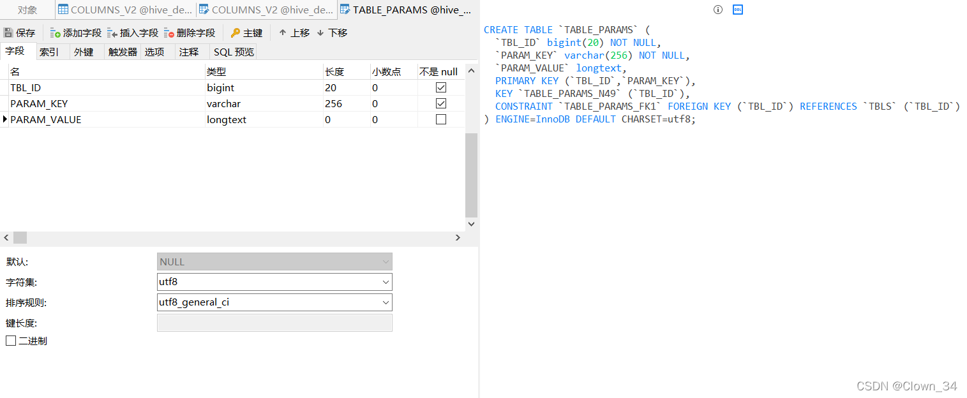Image resolution: width=967 pixels, height=398 pixels.
Task: Click the field grid vertical scrollbar thumb
Action: [472, 175]
